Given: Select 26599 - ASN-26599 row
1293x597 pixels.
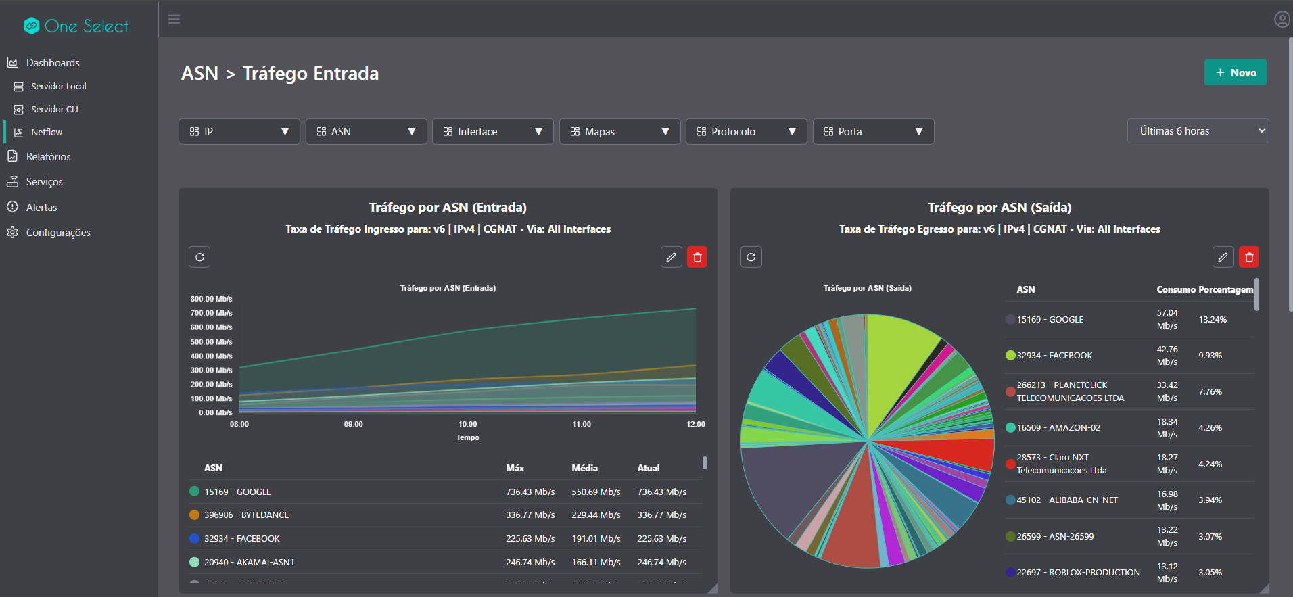Looking at the screenshot, I should click(1129, 536).
